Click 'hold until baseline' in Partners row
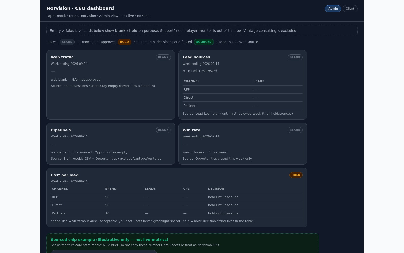This screenshot has height=253, width=404. [x=223, y=213]
